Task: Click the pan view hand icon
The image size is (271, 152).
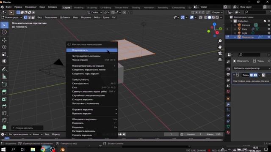Action: [220, 47]
